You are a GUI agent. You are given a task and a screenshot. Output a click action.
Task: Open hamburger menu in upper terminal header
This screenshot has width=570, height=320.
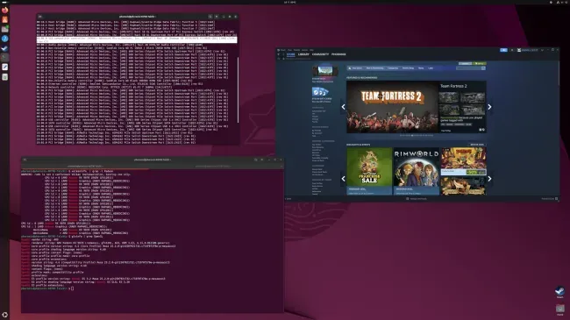[217, 17]
